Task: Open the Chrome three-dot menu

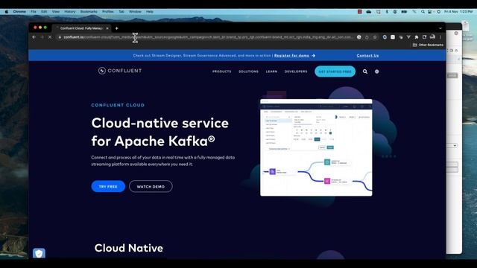Action: pyautogui.click(x=440, y=37)
